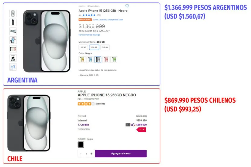Open the '5 reseñas' reviews link

100,104
